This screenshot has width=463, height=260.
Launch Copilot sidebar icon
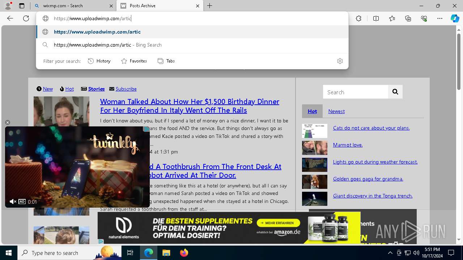pos(455,18)
